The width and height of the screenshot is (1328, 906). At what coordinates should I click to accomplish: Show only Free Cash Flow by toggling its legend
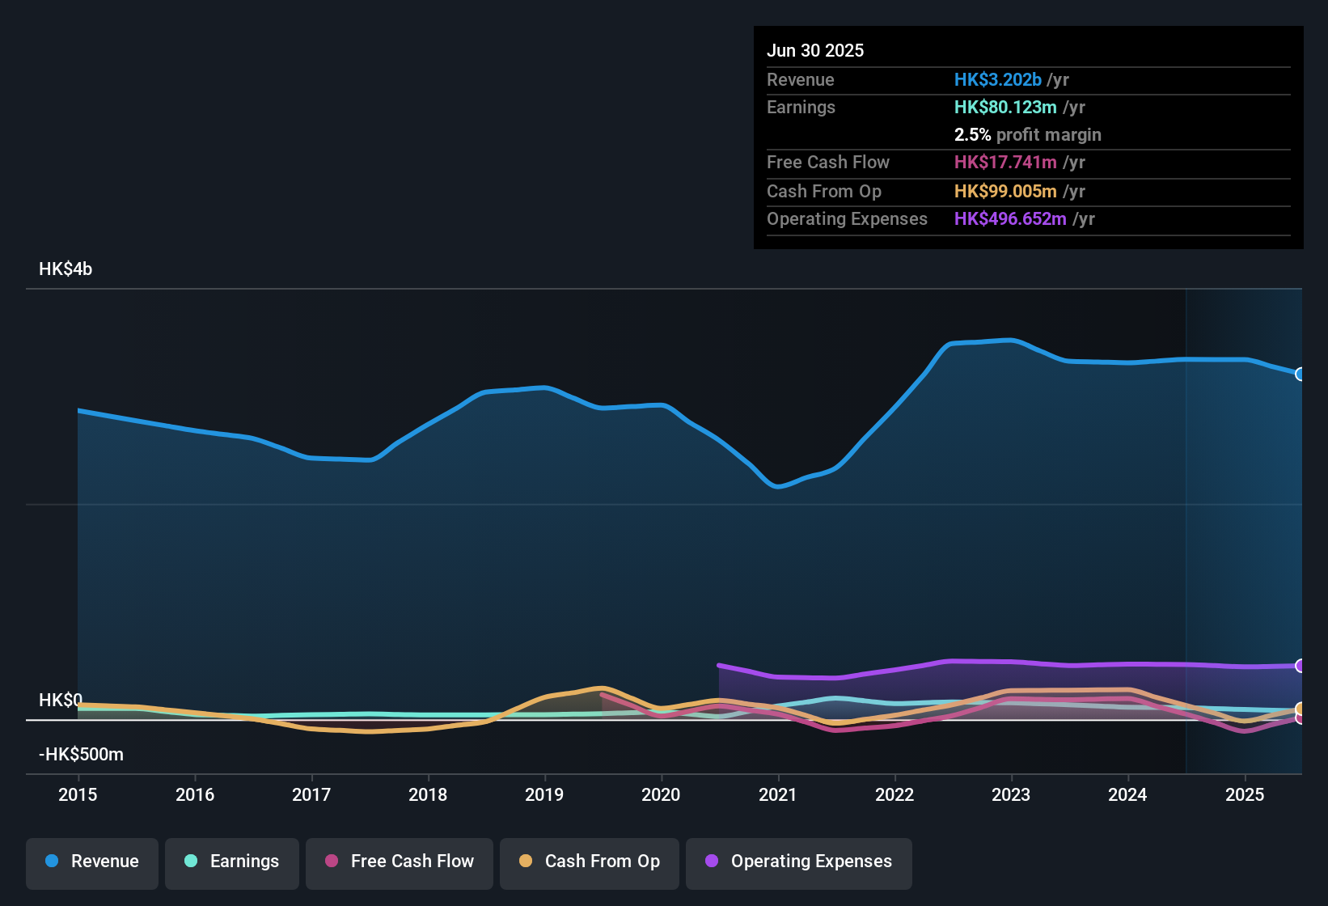pyautogui.click(x=399, y=862)
